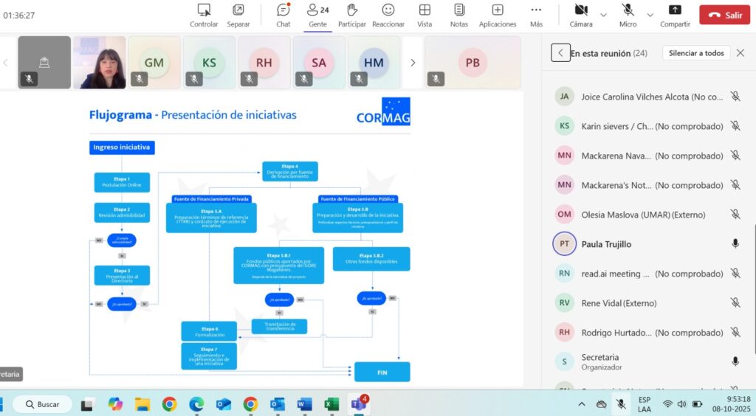Open the Reaccionar emoji menu
The width and height of the screenshot is (756, 416).
tap(388, 14)
